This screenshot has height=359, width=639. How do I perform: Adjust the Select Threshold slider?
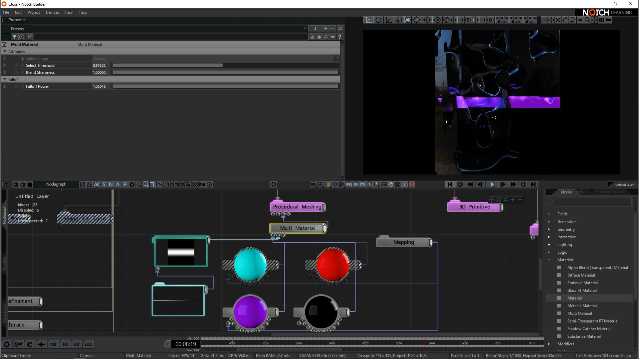[226, 65]
